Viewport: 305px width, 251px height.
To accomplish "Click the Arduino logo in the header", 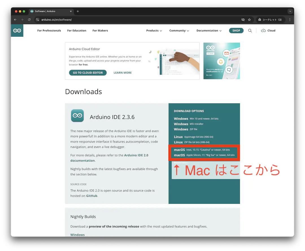I will [x=17, y=30].
